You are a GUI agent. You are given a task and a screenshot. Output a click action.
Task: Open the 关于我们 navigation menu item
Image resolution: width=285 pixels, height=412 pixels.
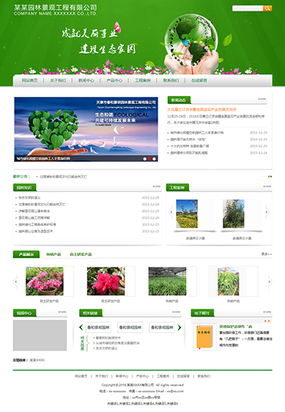(58, 80)
